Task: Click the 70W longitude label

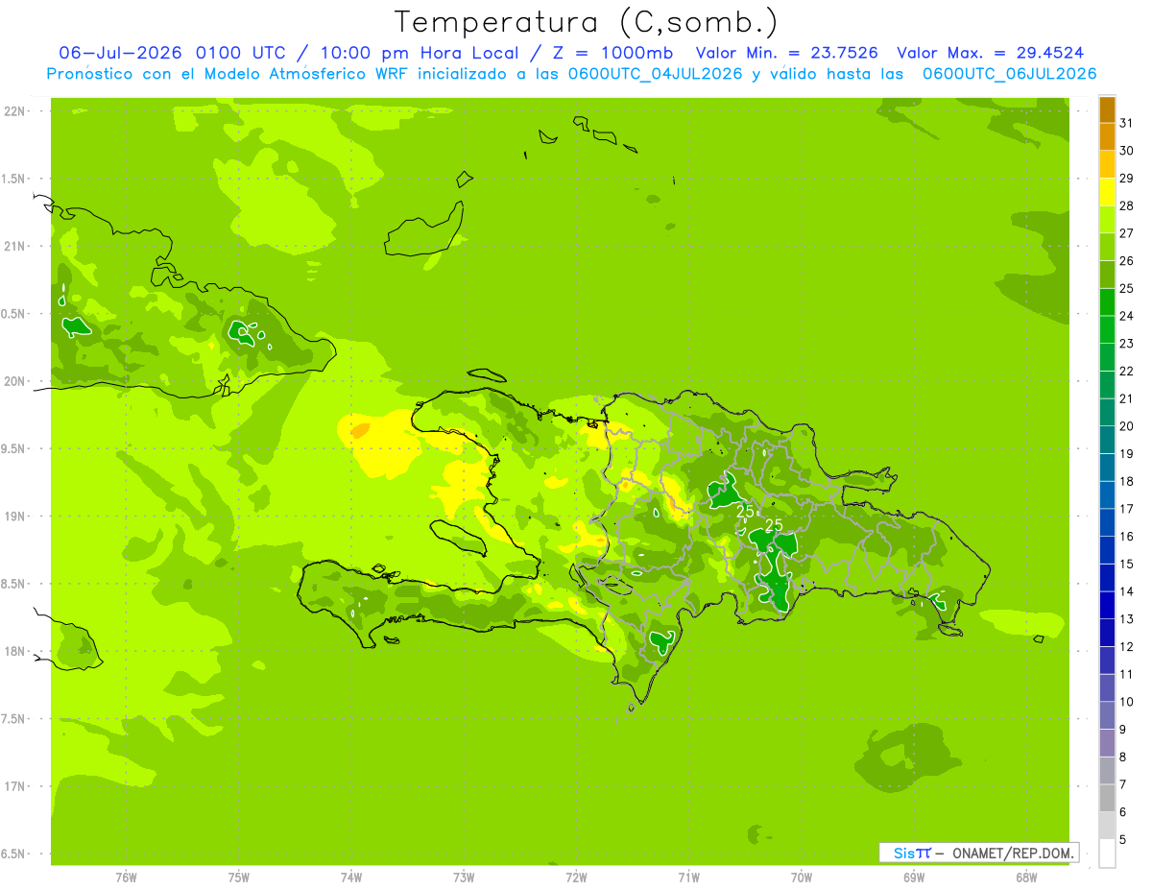Action: 802,878
